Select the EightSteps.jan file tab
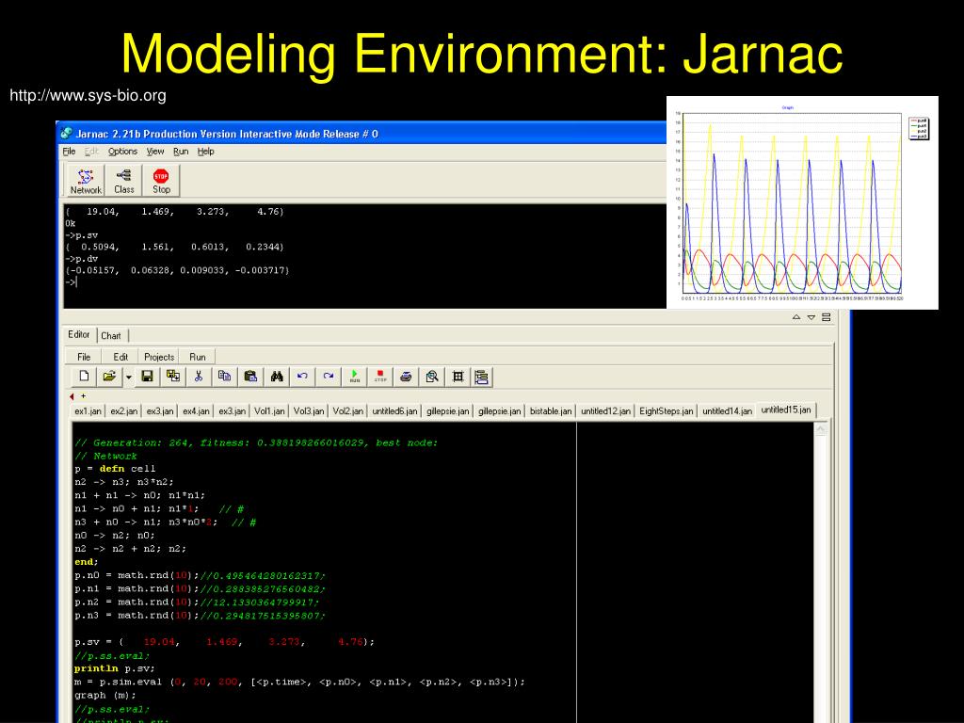Screen dimensions: 964x723 (x=666, y=411)
